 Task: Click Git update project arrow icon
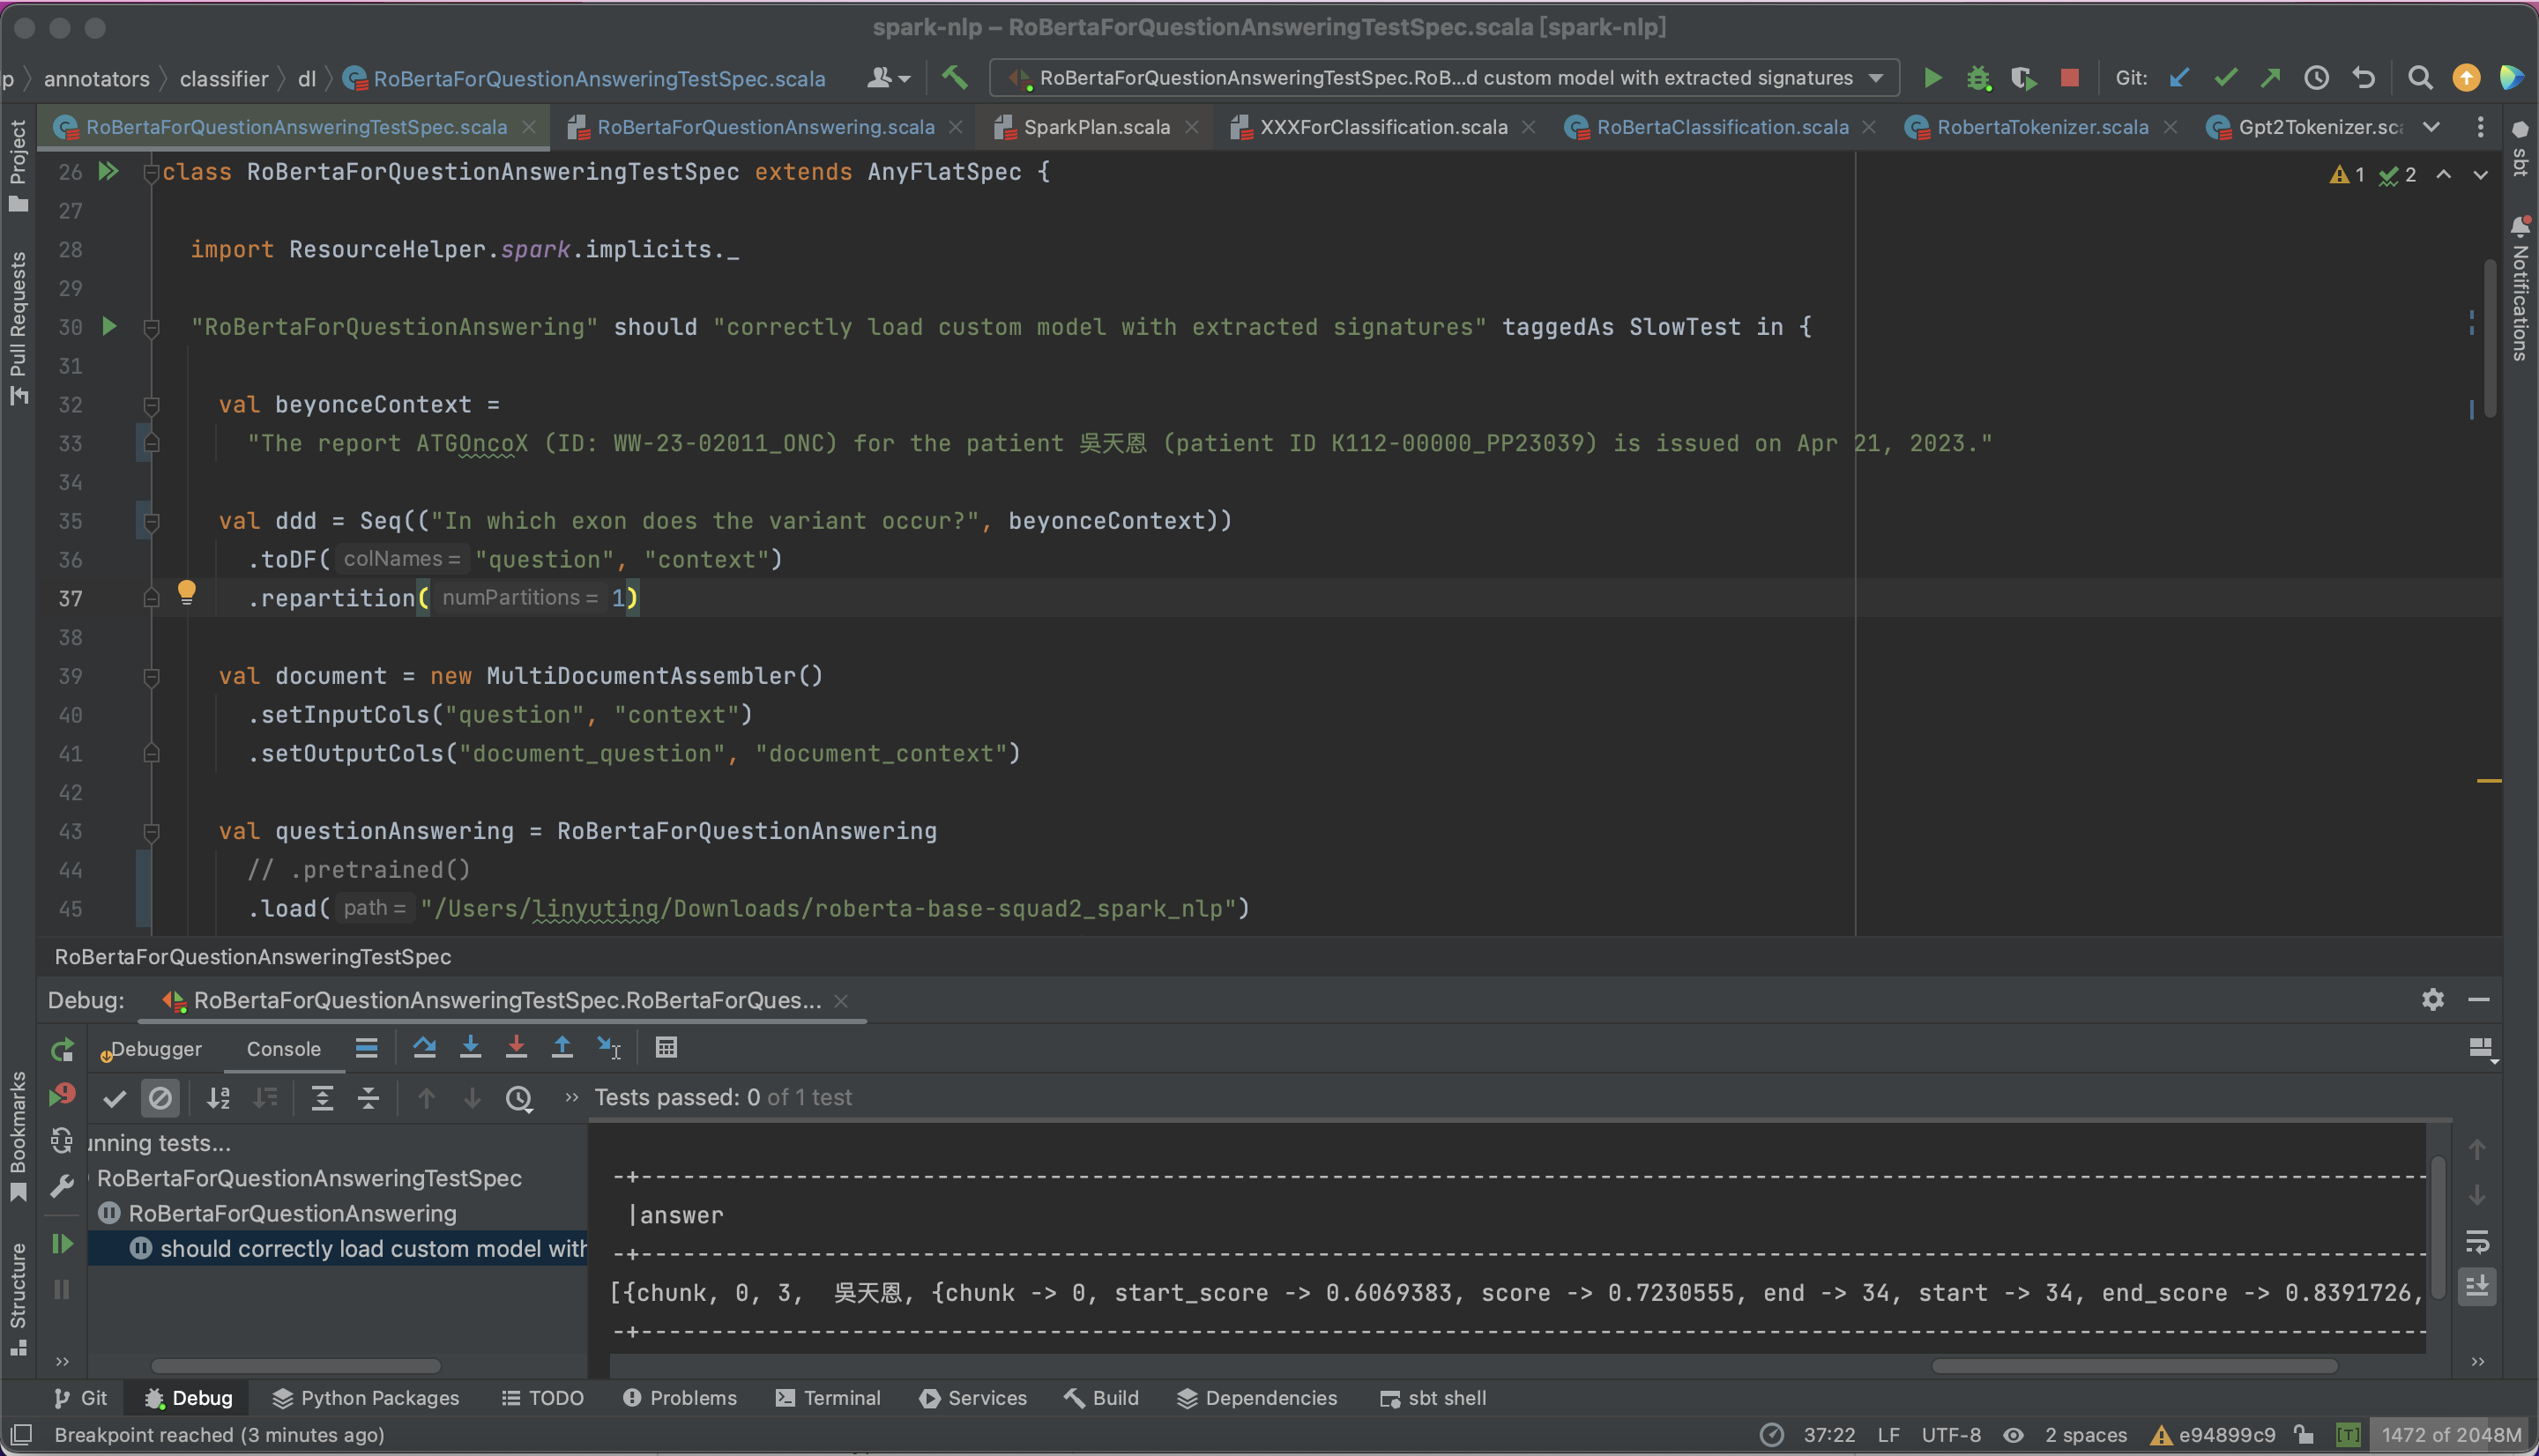2179,77
